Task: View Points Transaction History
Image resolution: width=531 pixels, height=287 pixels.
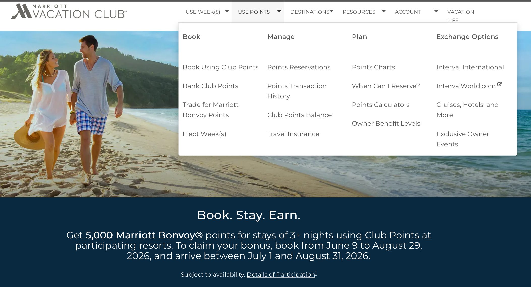Action: [x=297, y=91]
